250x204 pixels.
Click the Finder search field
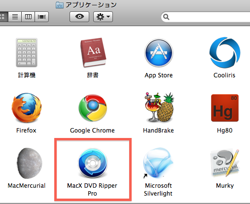[206, 17]
